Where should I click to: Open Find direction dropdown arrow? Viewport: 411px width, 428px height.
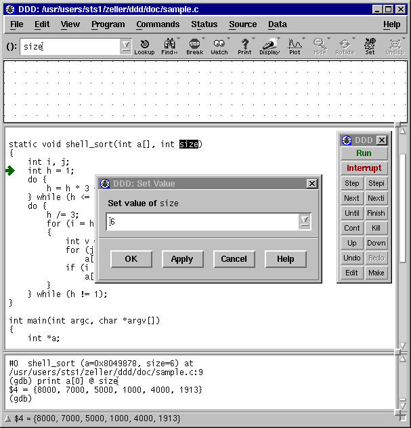pos(179,39)
